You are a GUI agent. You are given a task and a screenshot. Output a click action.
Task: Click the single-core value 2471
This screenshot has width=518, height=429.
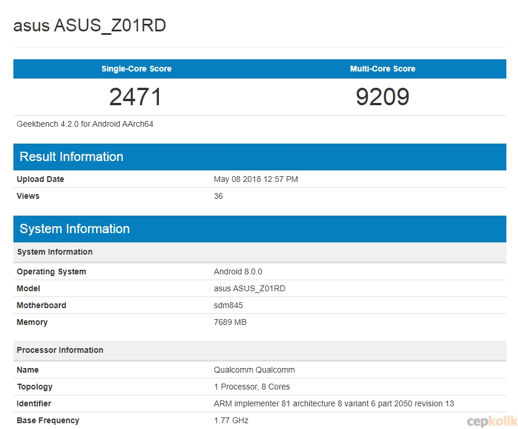(x=136, y=97)
